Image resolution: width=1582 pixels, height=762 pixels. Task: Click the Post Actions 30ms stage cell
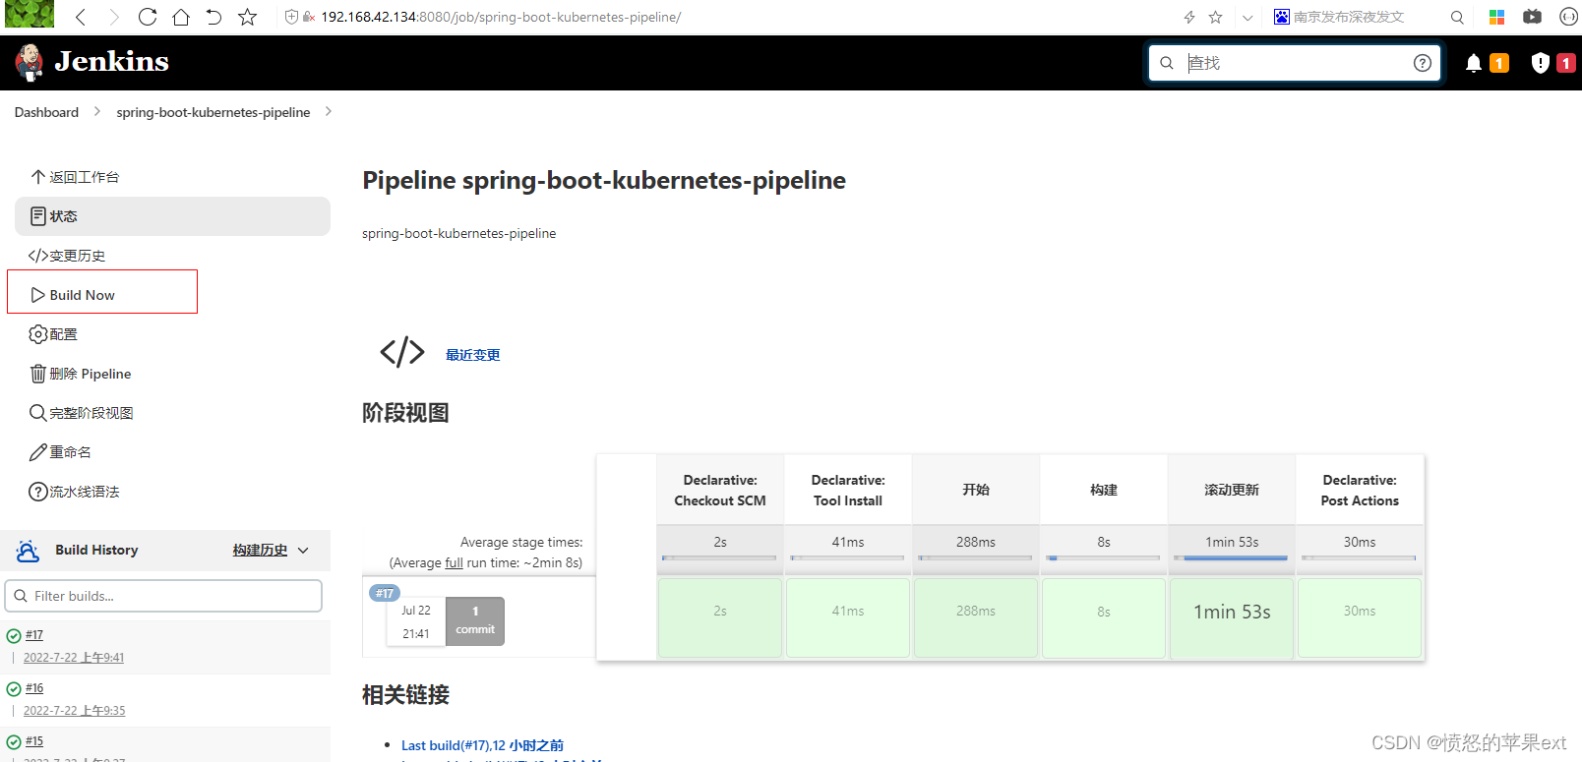click(1360, 617)
